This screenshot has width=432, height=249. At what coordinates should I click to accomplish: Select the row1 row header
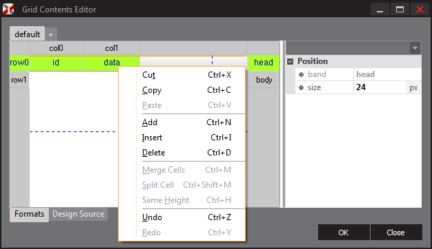click(x=19, y=80)
